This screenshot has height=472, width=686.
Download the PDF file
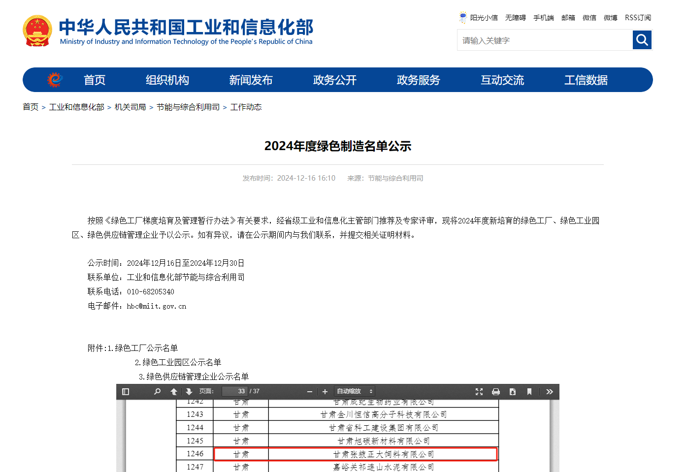point(513,392)
